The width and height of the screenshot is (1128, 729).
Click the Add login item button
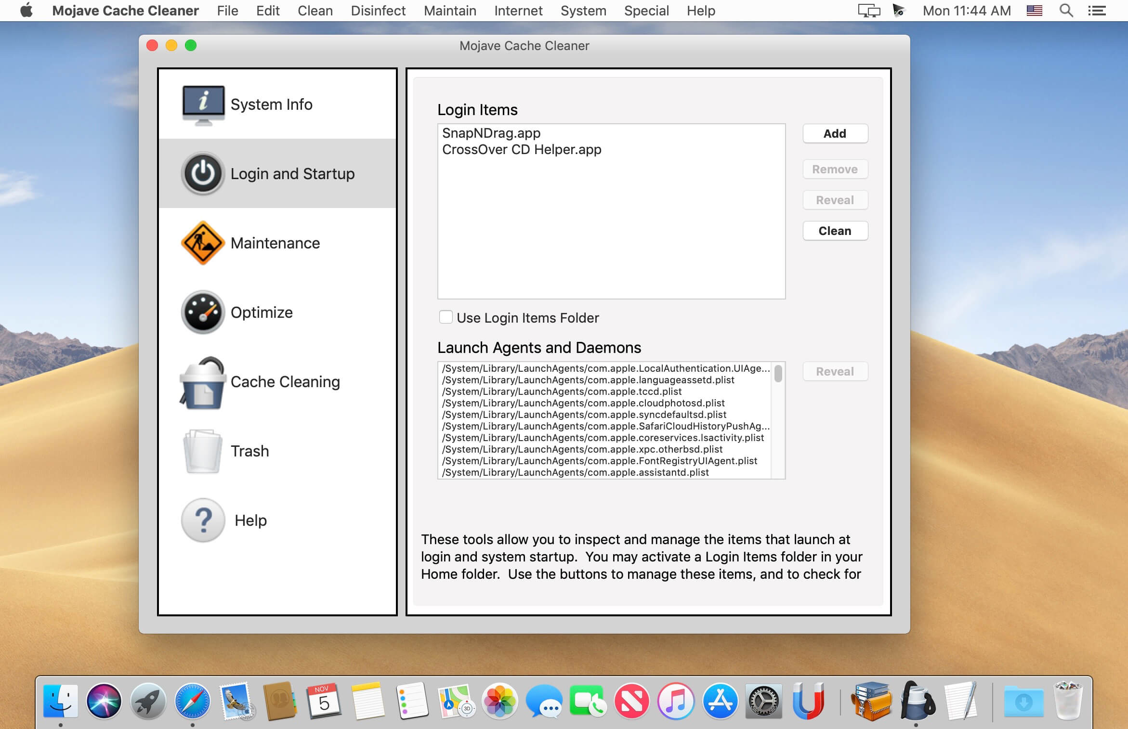(835, 133)
